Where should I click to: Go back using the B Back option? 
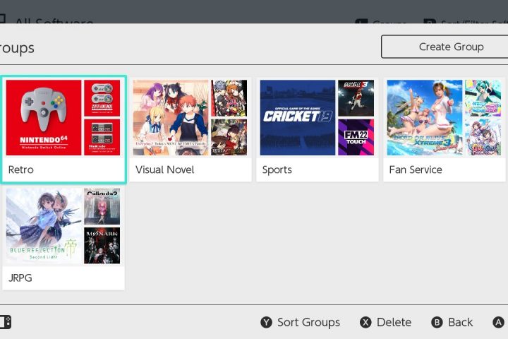click(452, 322)
